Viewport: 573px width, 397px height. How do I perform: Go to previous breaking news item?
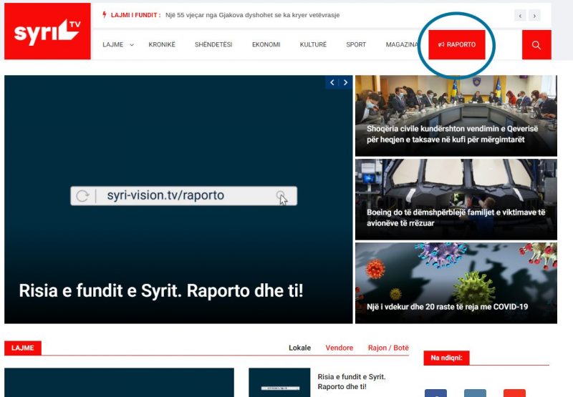(x=521, y=16)
